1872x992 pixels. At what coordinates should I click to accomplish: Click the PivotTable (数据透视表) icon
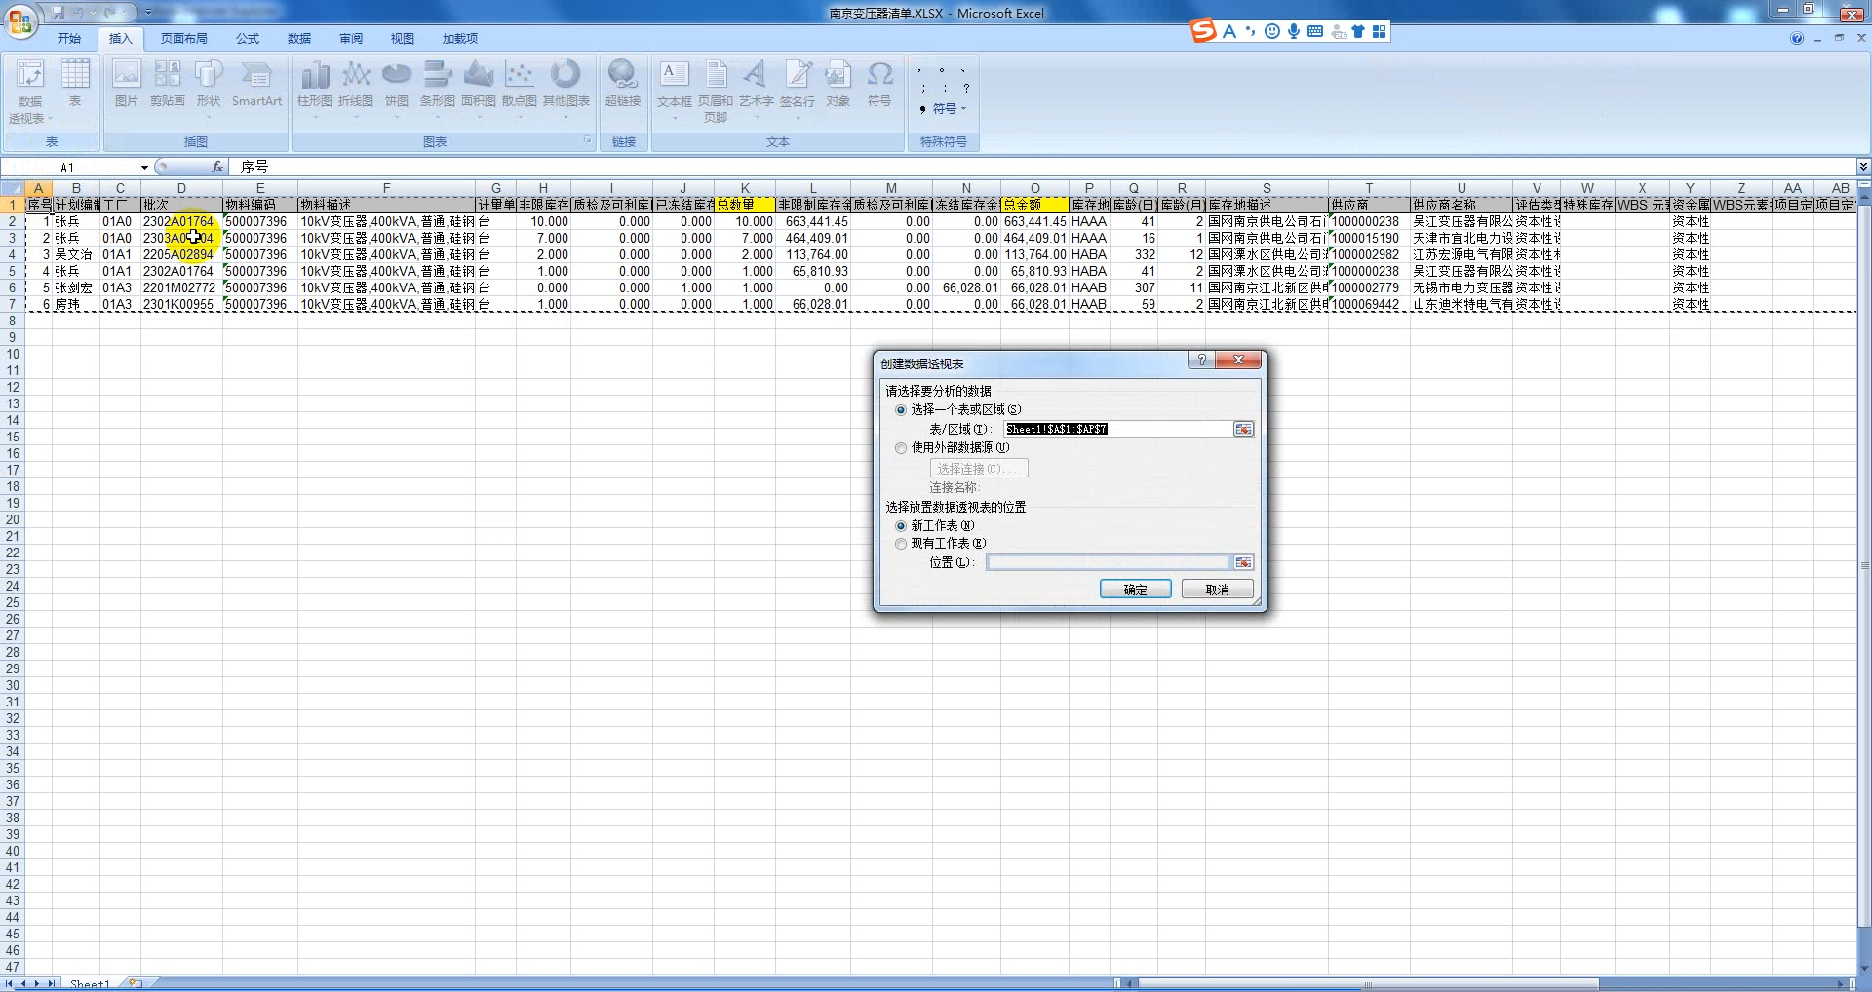[30, 76]
